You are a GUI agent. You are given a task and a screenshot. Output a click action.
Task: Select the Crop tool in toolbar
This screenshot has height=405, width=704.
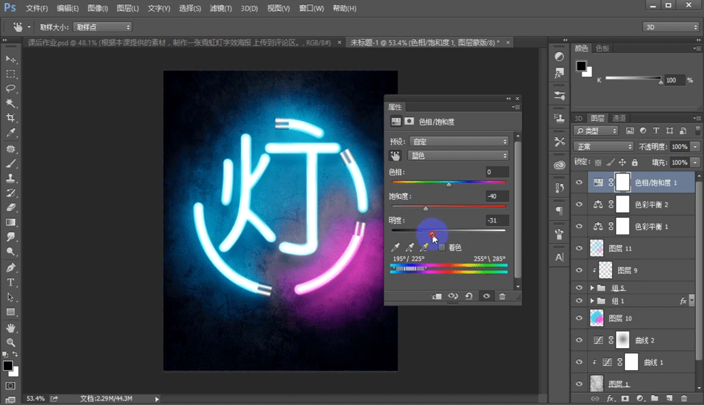11,118
